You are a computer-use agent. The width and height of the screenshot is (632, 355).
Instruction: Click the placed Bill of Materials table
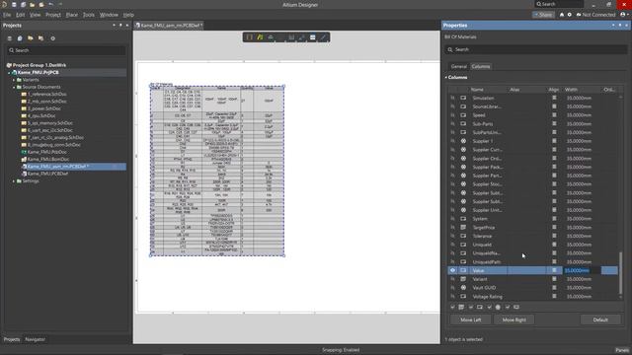pyautogui.click(x=217, y=171)
